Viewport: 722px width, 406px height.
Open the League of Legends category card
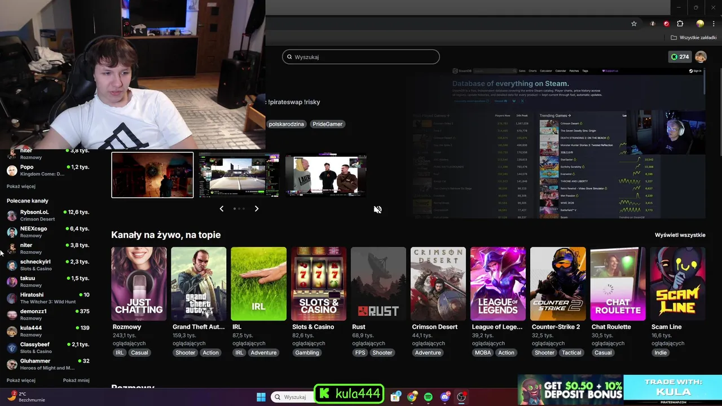tap(498, 284)
